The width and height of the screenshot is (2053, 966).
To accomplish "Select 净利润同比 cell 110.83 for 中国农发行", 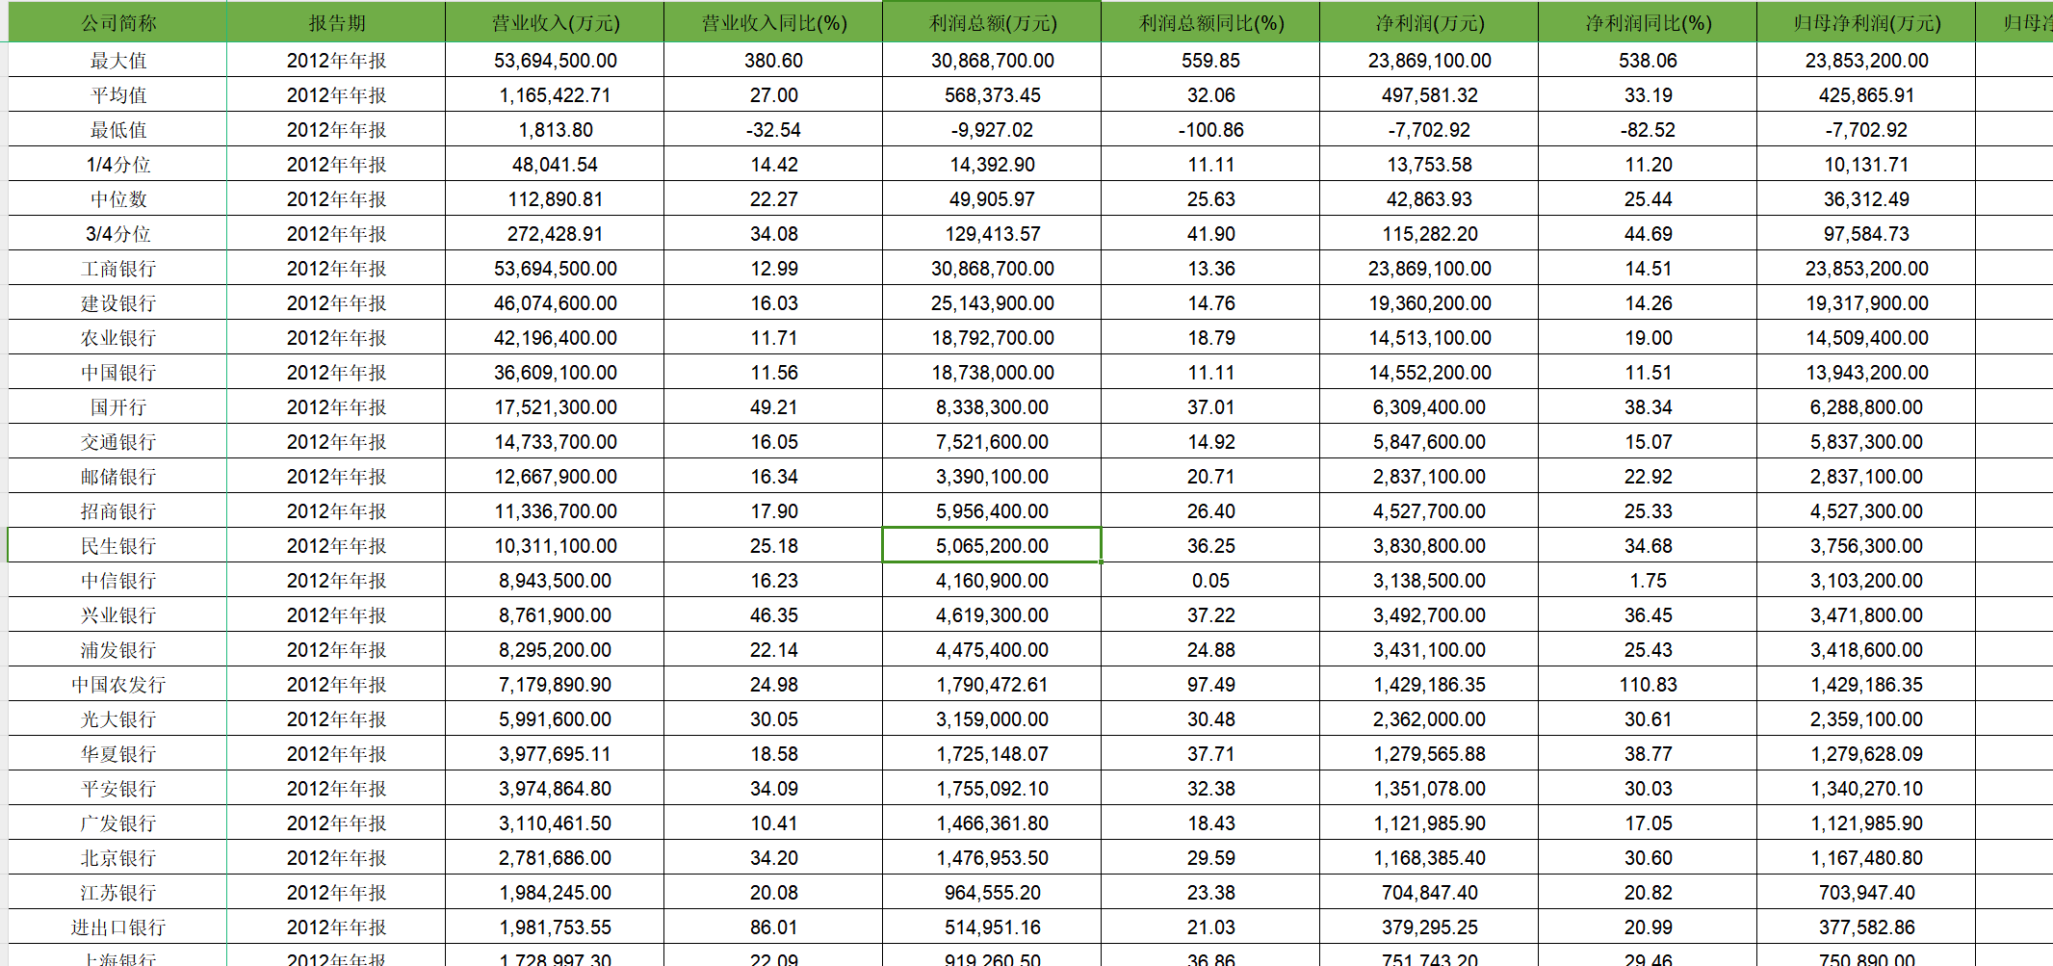I will (1648, 684).
